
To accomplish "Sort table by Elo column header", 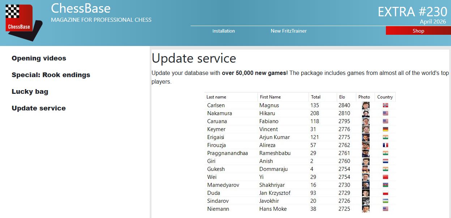I will (x=342, y=97).
